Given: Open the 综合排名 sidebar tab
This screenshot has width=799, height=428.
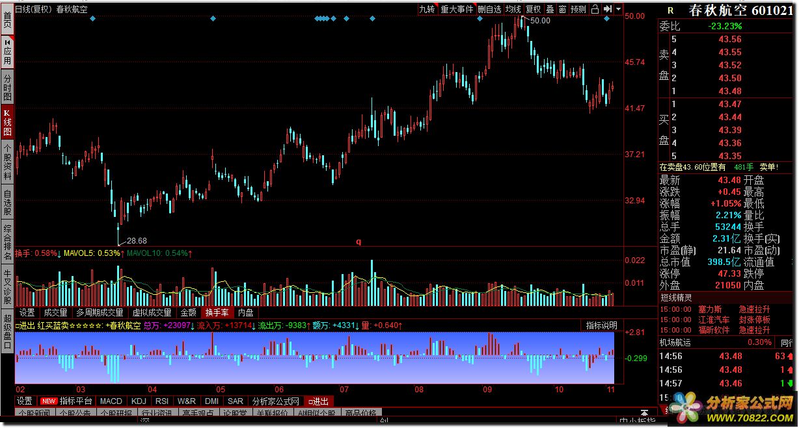Looking at the screenshot, I should [x=7, y=242].
